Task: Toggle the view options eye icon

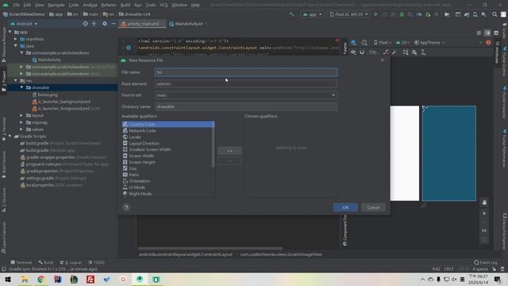Action: (353, 52)
